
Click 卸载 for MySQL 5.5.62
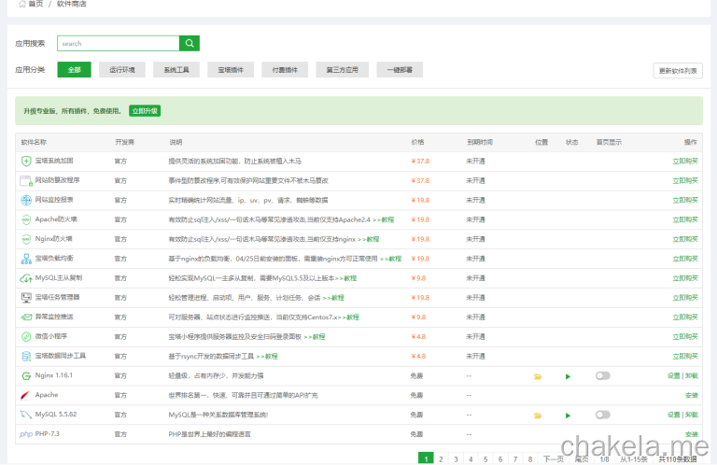pyautogui.click(x=692, y=415)
